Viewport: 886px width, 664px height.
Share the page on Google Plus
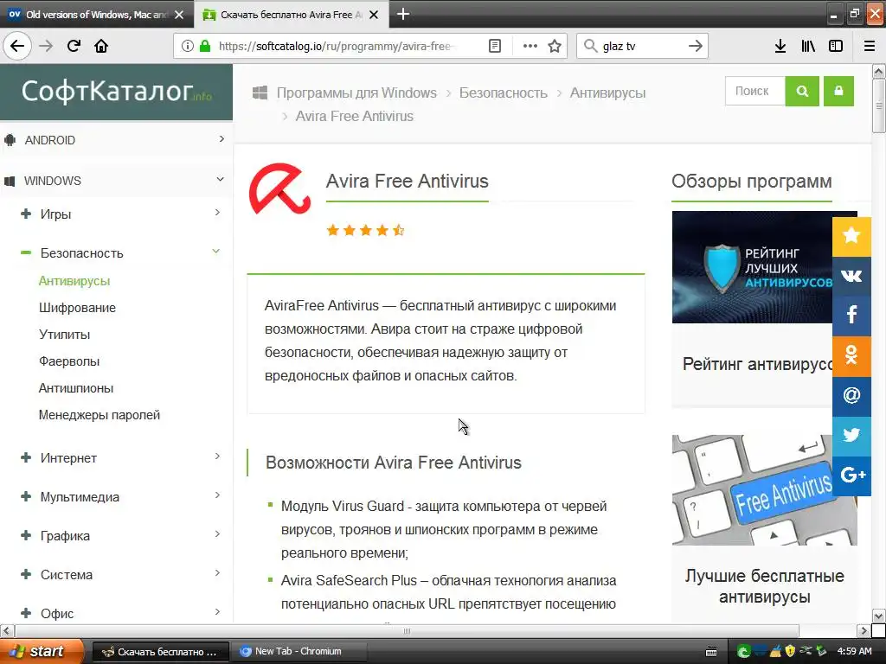click(851, 476)
